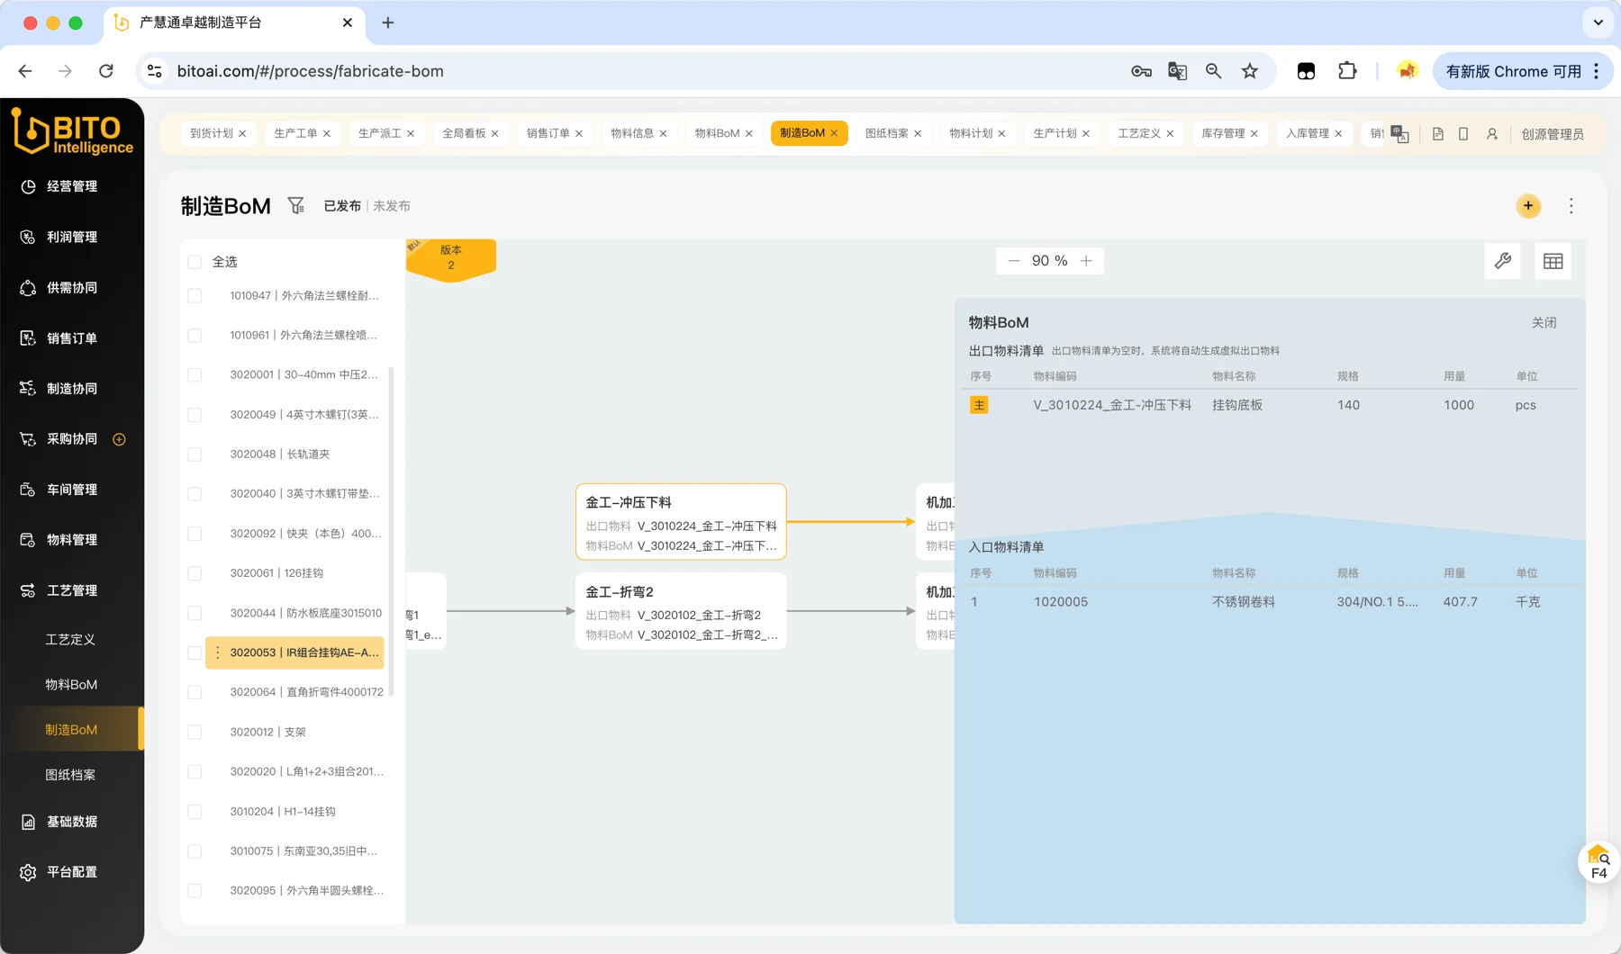The image size is (1621, 954).
Task: Bookmark page with the star icon
Action: pyautogui.click(x=1250, y=71)
